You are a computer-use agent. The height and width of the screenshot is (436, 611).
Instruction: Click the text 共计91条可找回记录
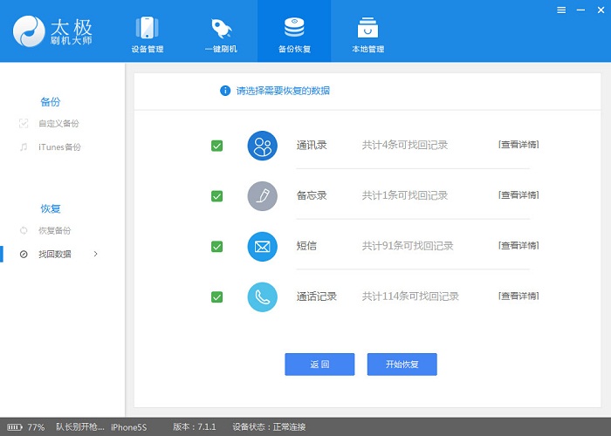pyautogui.click(x=408, y=246)
